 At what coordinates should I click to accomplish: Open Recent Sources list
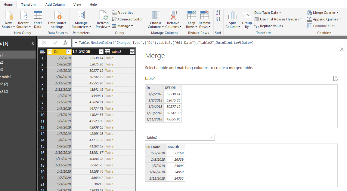coord(23,20)
